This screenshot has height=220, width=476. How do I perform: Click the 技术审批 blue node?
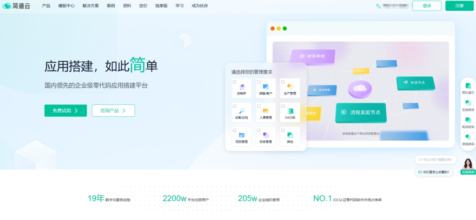[x=322, y=91]
